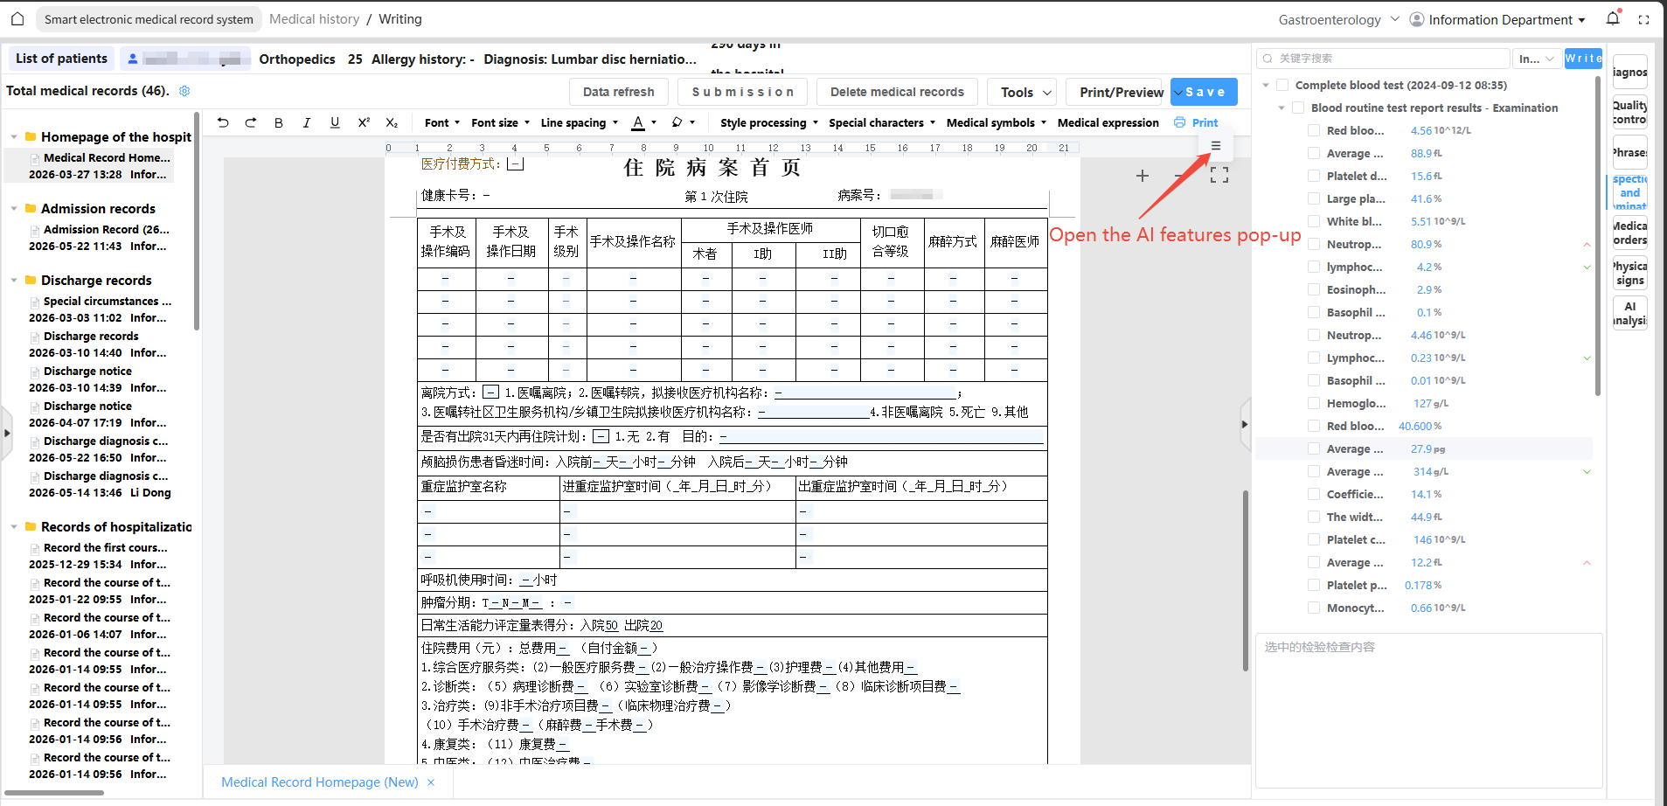Click high-value arrow on Neutrophil 80.9% row
Image resolution: width=1667 pixels, height=806 pixels.
point(1587,245)
